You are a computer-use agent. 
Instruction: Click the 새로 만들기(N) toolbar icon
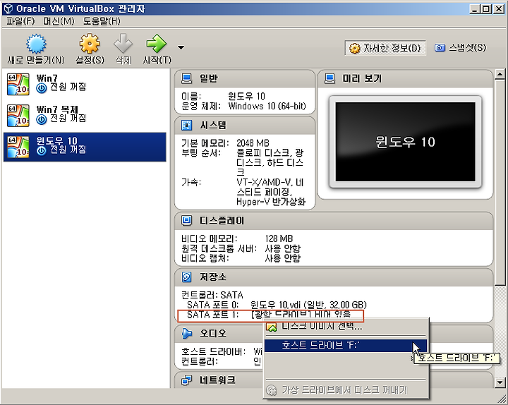pyautogui.click(x=36, y=44)
